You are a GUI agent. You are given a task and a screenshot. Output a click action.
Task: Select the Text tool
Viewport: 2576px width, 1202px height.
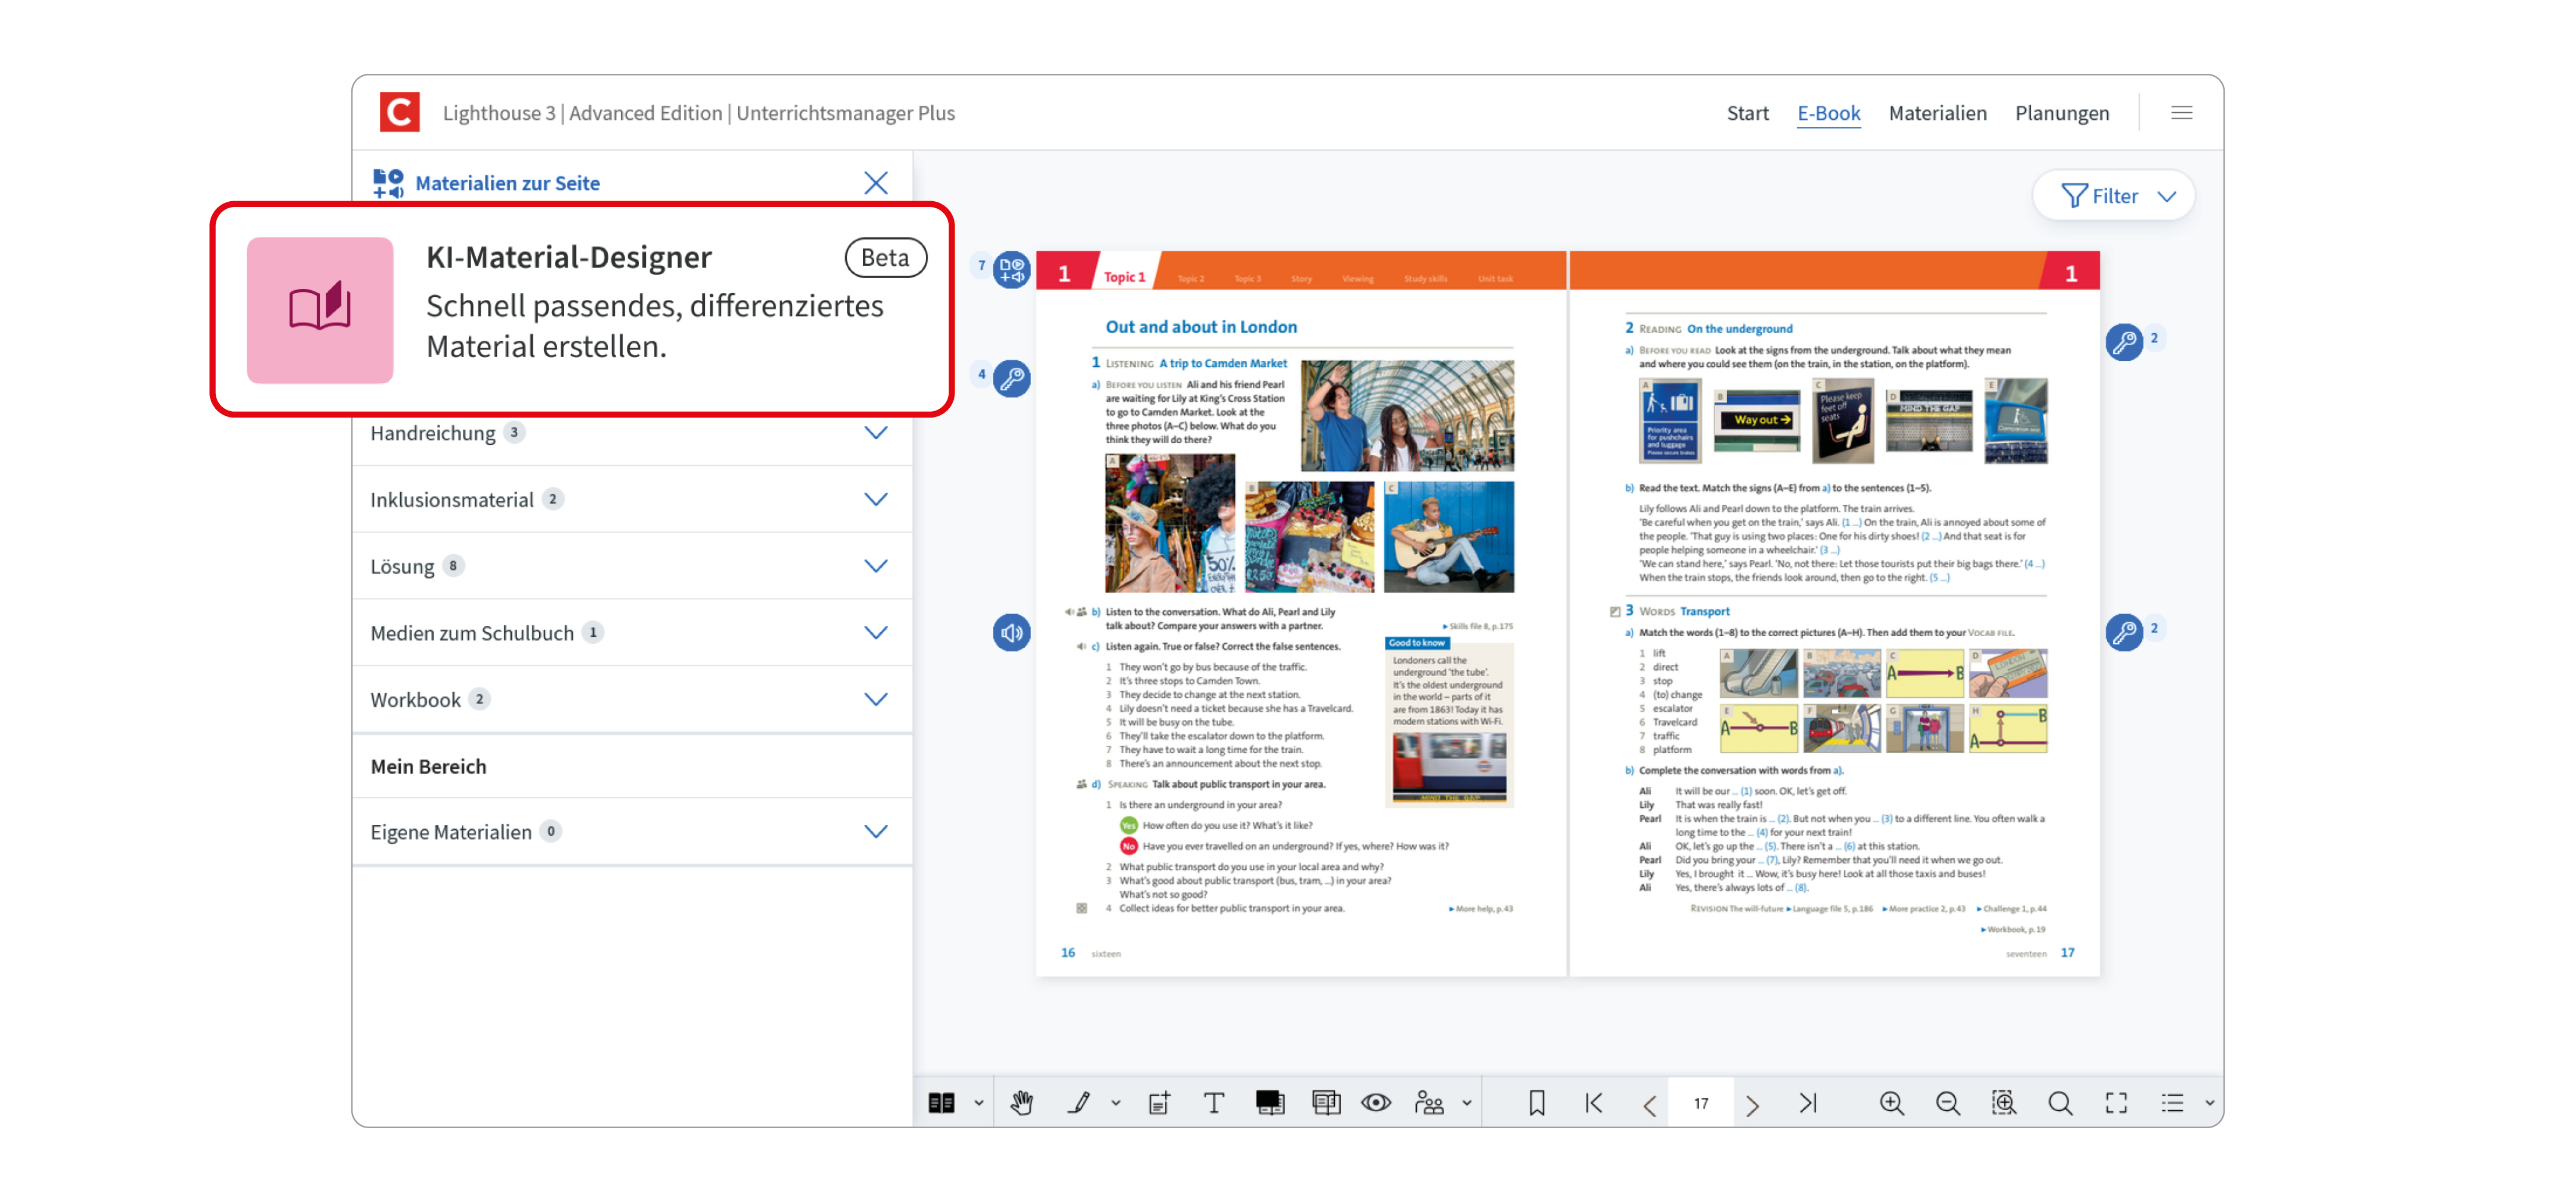click(x=1214, y=1102)
